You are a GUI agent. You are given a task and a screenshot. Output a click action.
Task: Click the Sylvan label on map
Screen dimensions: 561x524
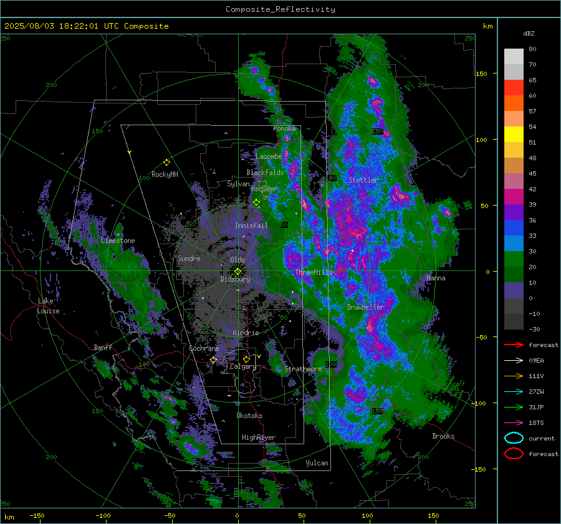tap(238, 184)
